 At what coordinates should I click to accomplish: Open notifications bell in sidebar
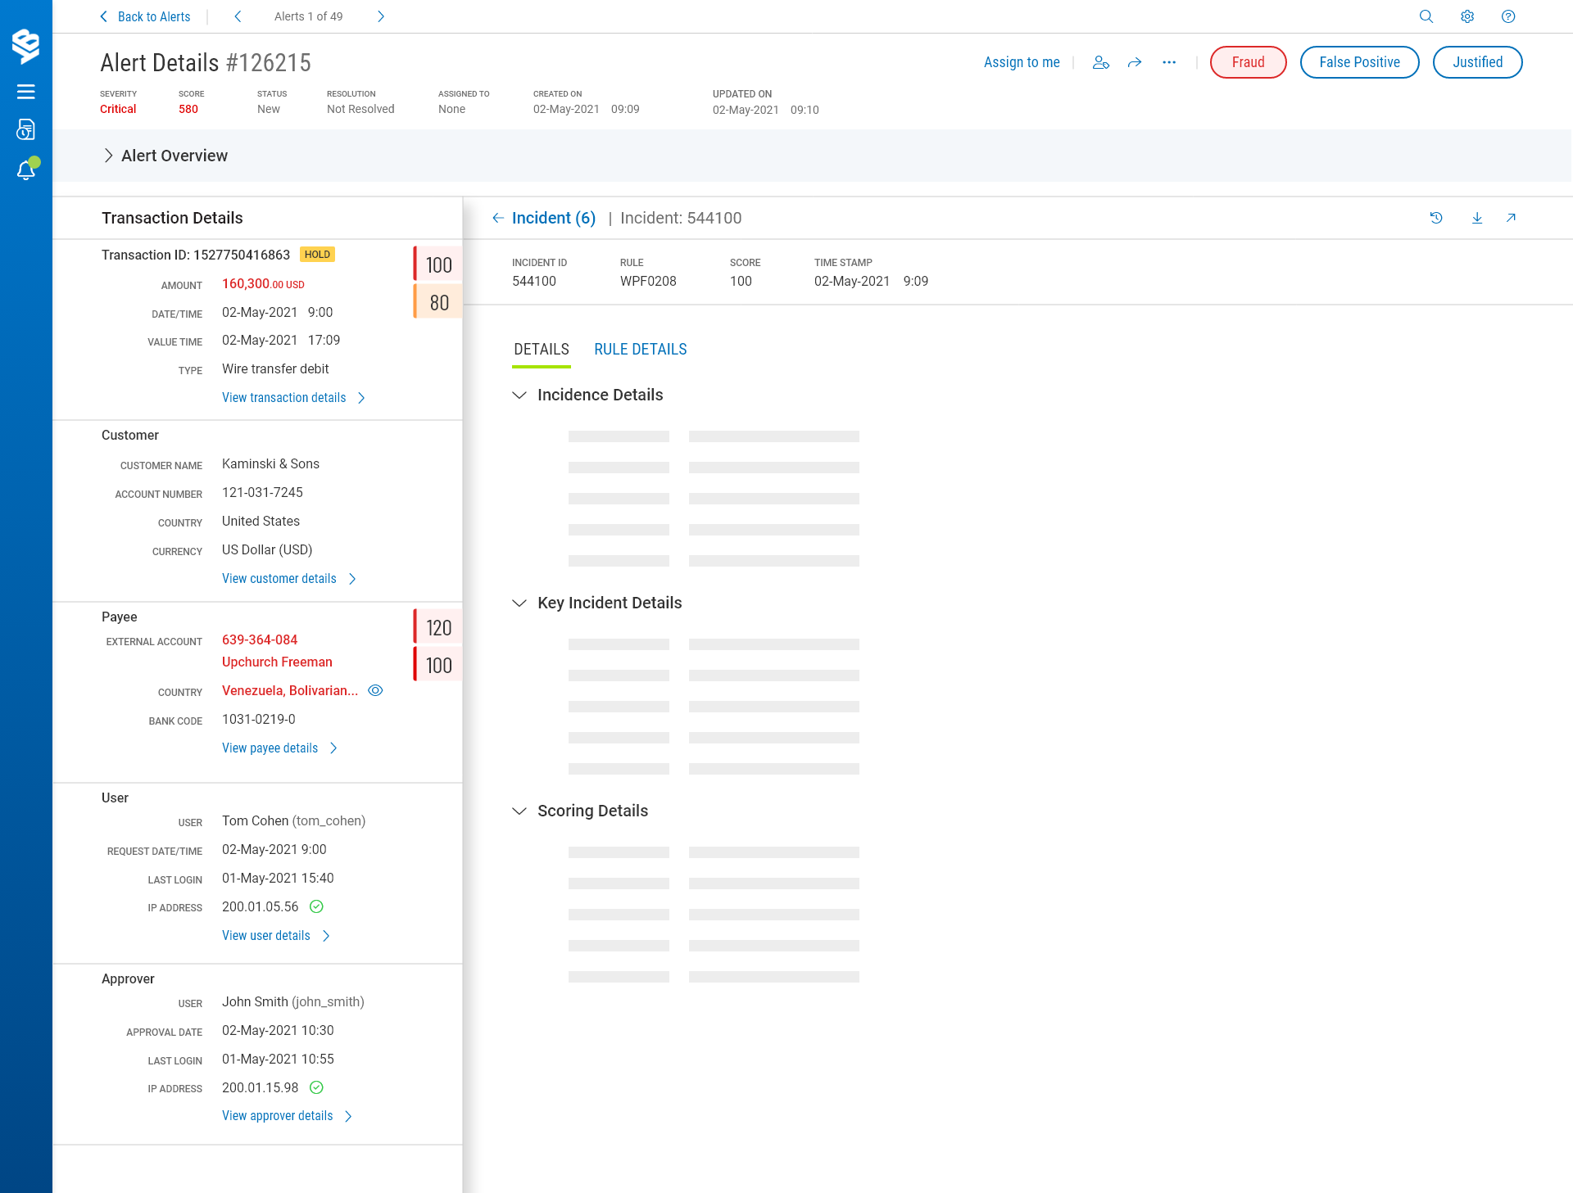(26, 169)
